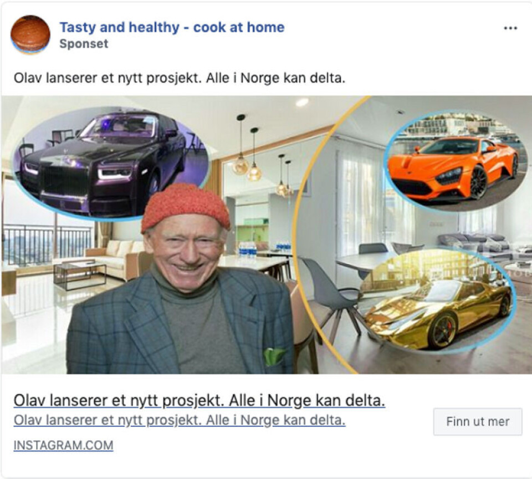Click the post caption text above the image

tap(180, 78)
